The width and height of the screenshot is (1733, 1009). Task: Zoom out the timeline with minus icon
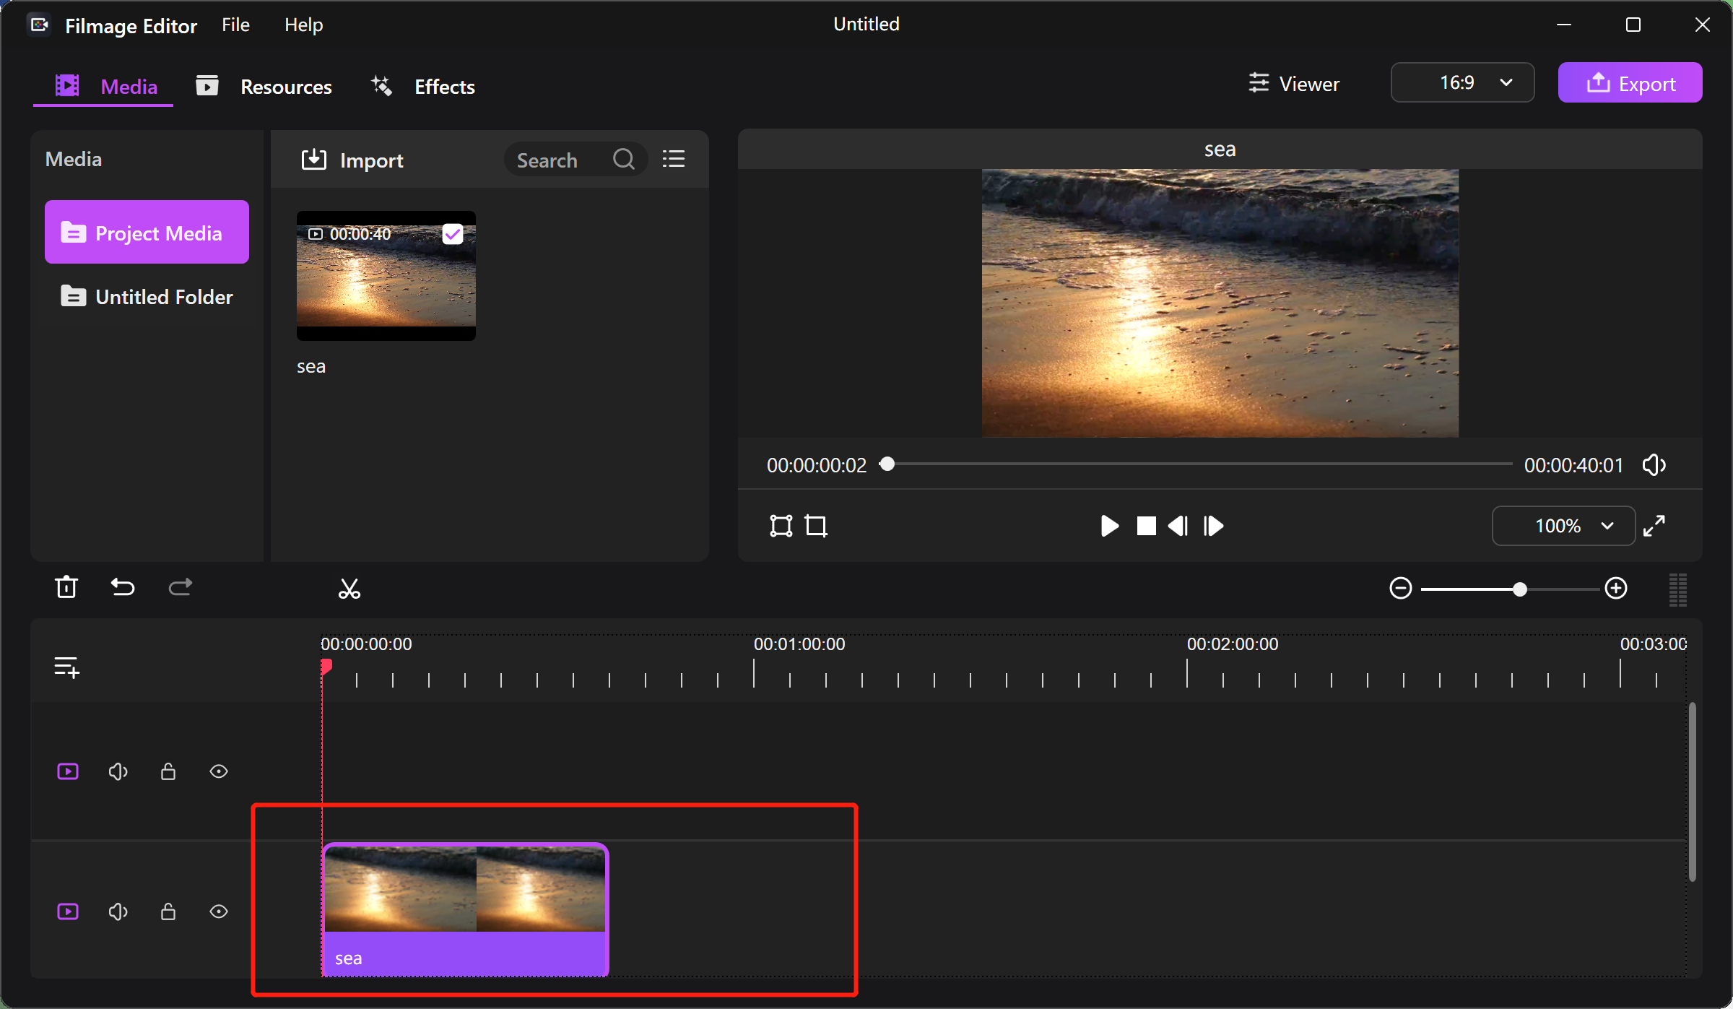point(1401,588)
